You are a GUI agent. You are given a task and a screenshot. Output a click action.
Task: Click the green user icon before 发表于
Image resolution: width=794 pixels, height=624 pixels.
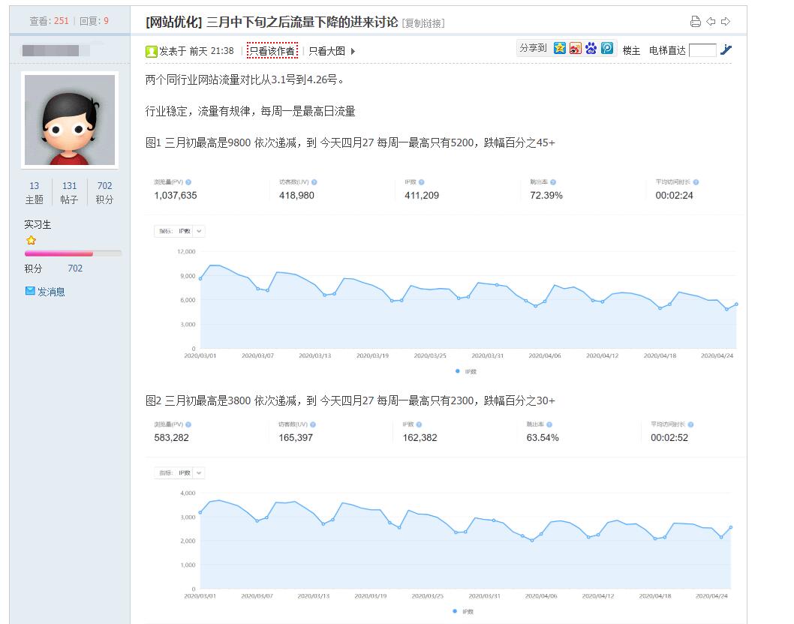point(152,51)
